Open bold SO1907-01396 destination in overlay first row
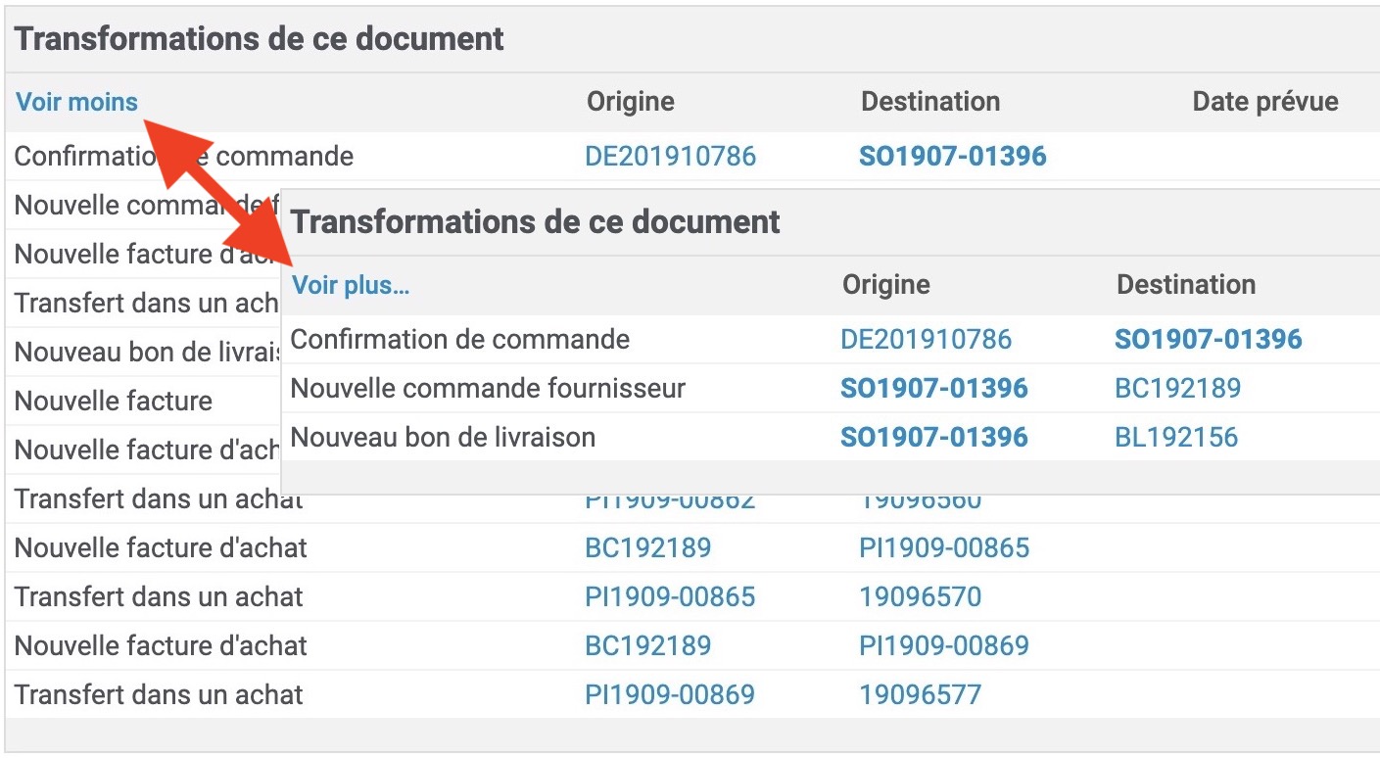 click(1208, 340)
